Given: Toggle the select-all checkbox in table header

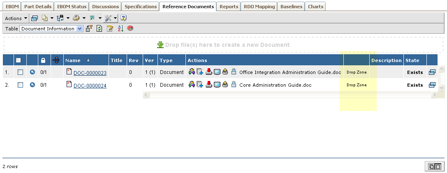Looking at the screenshot, I should [x=18, y=60].
